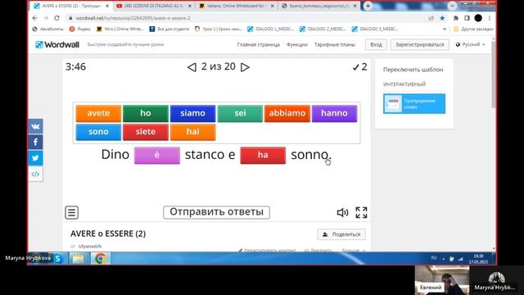
Task: Select the ho word tile
Action: 146,113
